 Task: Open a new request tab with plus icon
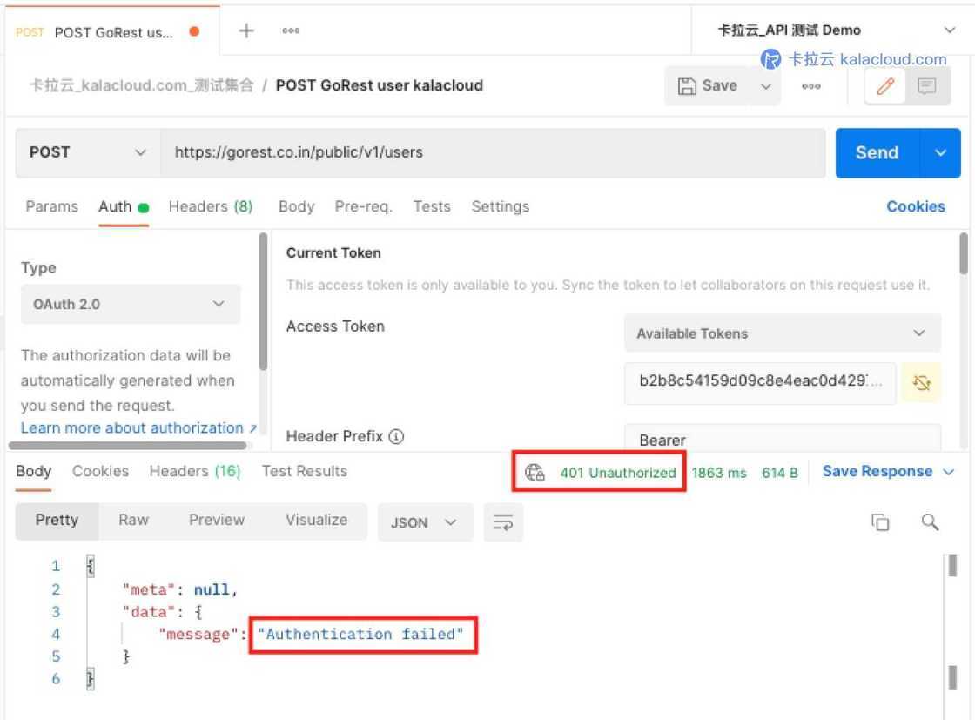[x=246, y=30]
